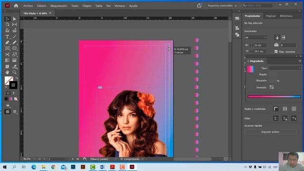Image resolution: width=304 pixels, height=171 pixels.
Task: Toggle baseline grid icon
Action: [285, 109]
